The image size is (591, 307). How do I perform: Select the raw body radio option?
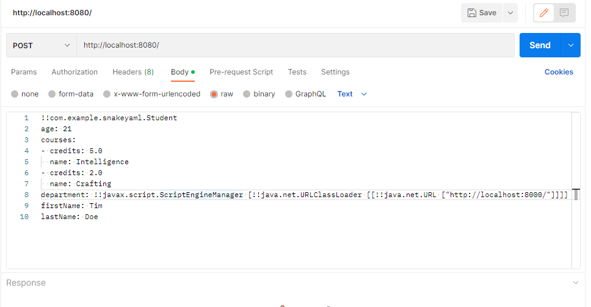pyautogui.click(x=214, y=94)
